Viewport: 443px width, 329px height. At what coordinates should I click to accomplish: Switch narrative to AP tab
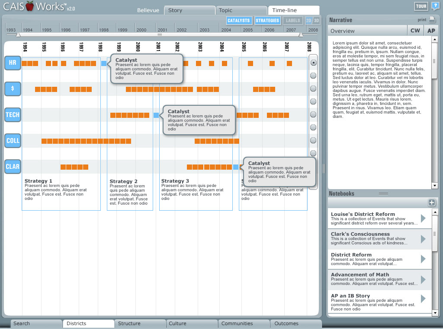click(x=431, y=31)
